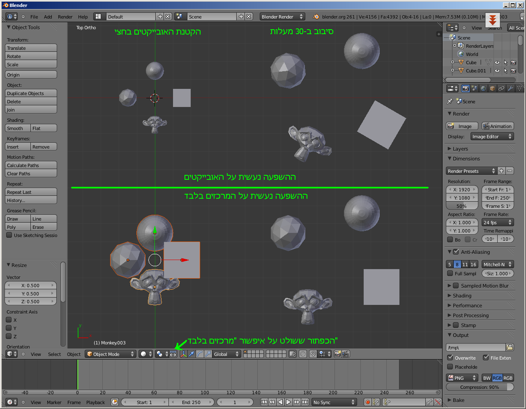526x409 pixels.
Task: Open the Render properties tab camera icon
Action: click(x=466, y=88)
